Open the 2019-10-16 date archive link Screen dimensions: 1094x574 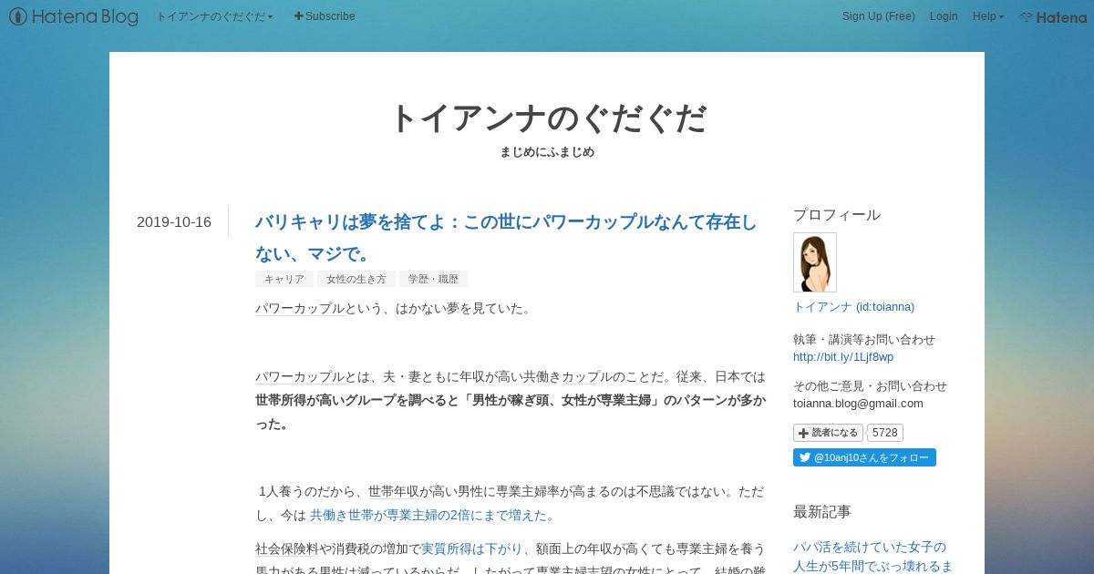(174, 222)
